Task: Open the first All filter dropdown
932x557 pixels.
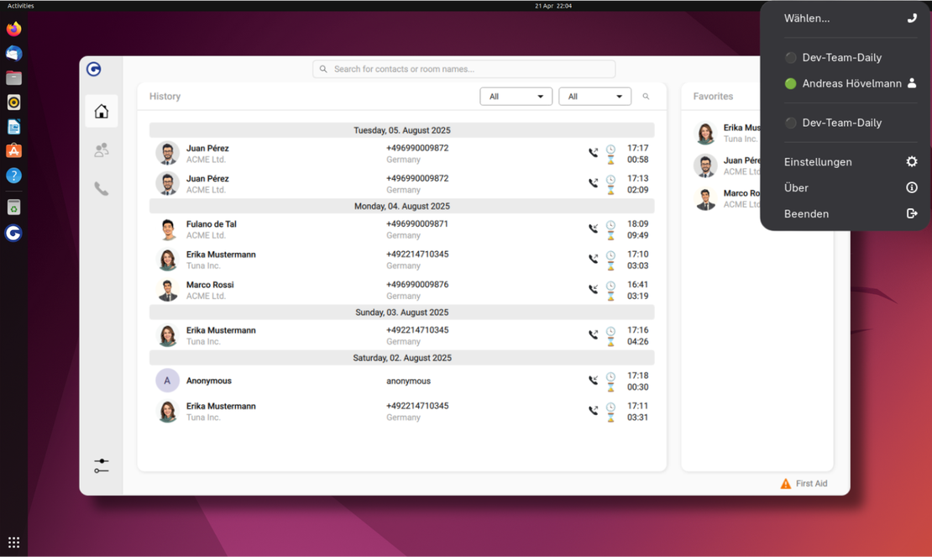Action: pyautogui.click(x=516, y=96)
